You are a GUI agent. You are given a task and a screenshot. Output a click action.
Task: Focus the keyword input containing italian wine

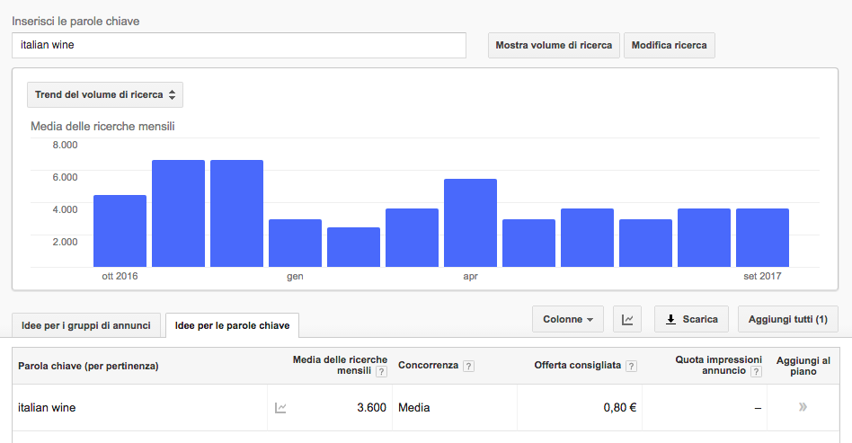pyautogui.click(x=239, y=45)
